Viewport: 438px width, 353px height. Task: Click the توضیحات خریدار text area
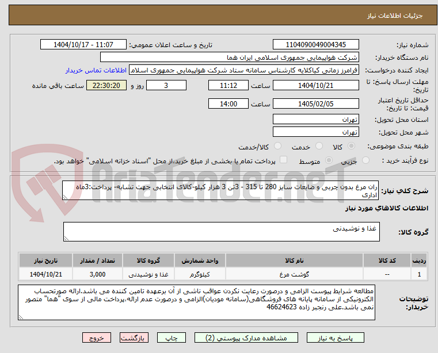196,302
